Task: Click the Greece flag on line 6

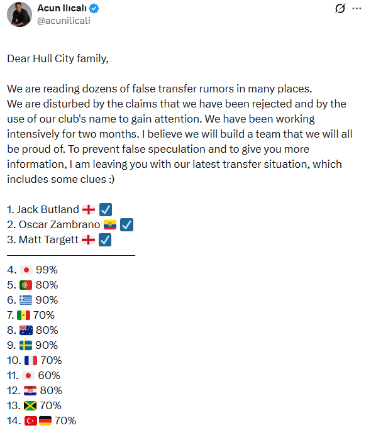Action: pos(26,300)
